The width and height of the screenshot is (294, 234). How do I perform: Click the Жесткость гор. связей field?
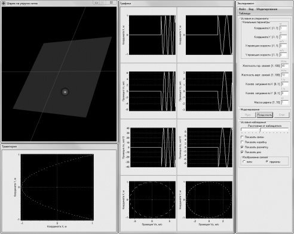284,65
